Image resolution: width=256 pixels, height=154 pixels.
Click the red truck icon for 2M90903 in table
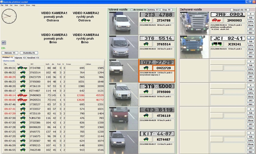pyautogui.click(x=22, y=95)
